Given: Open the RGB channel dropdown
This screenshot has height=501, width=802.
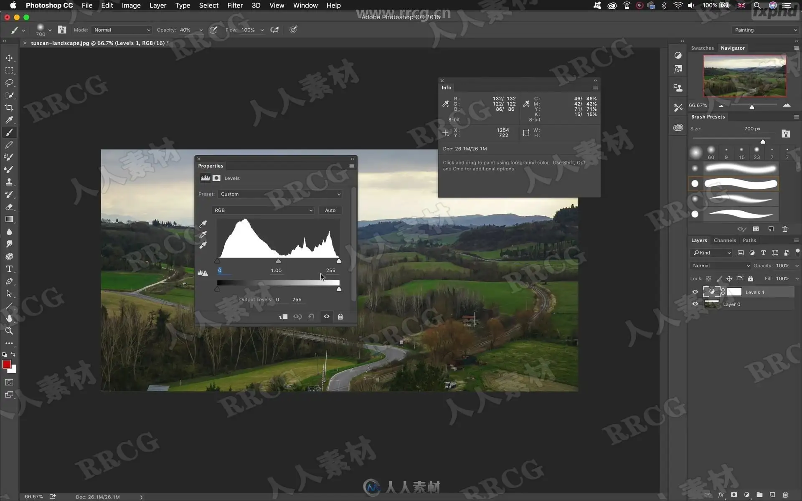Looking at the screenshot, I should tap(263, 210).
